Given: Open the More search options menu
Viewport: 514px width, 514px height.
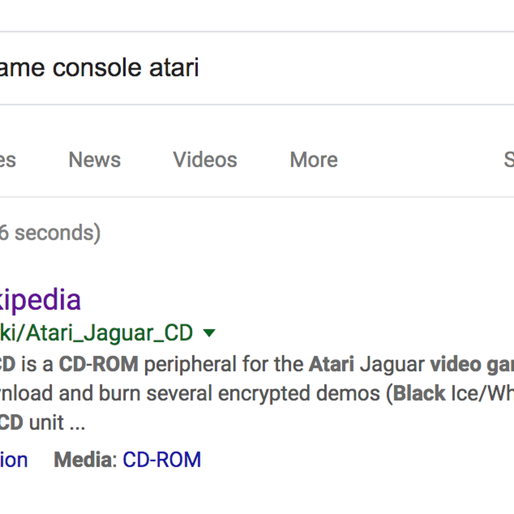Looking at the screenshot, I should [314, 160].
